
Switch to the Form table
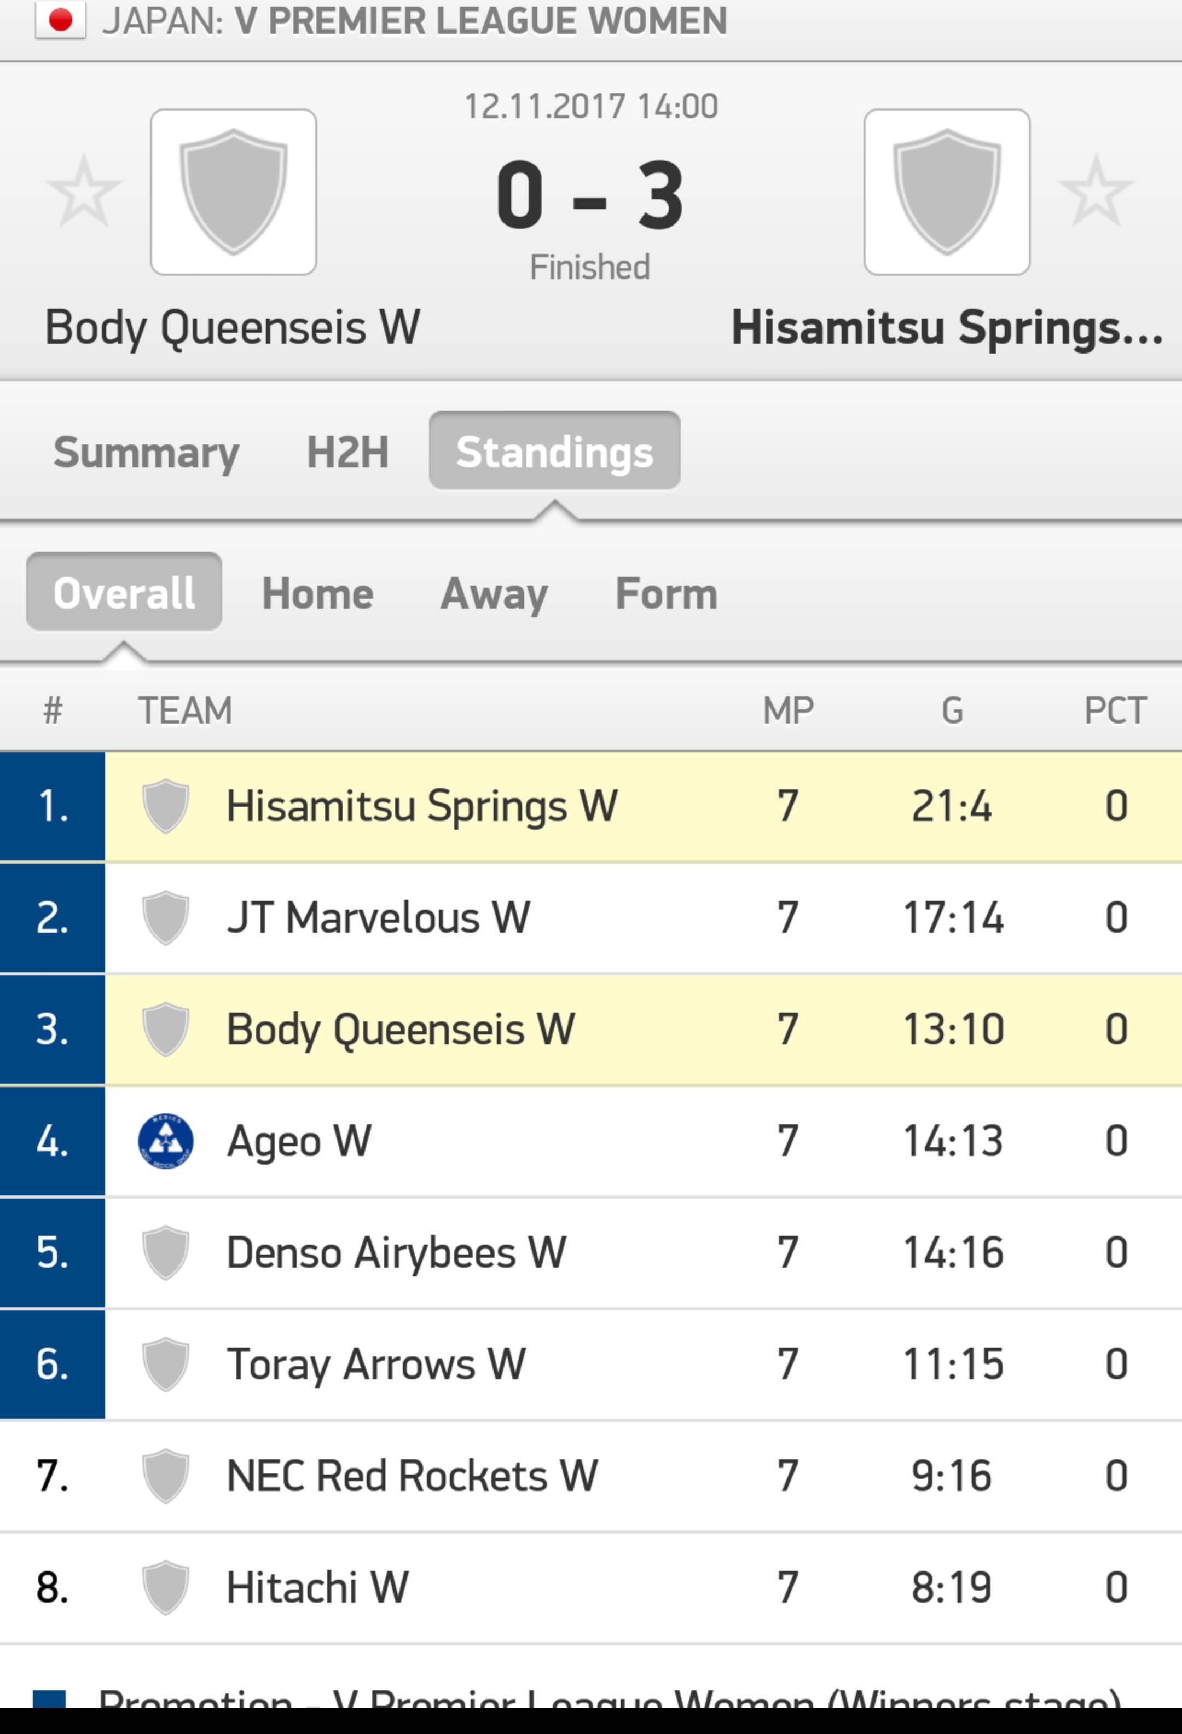(666, 593)
